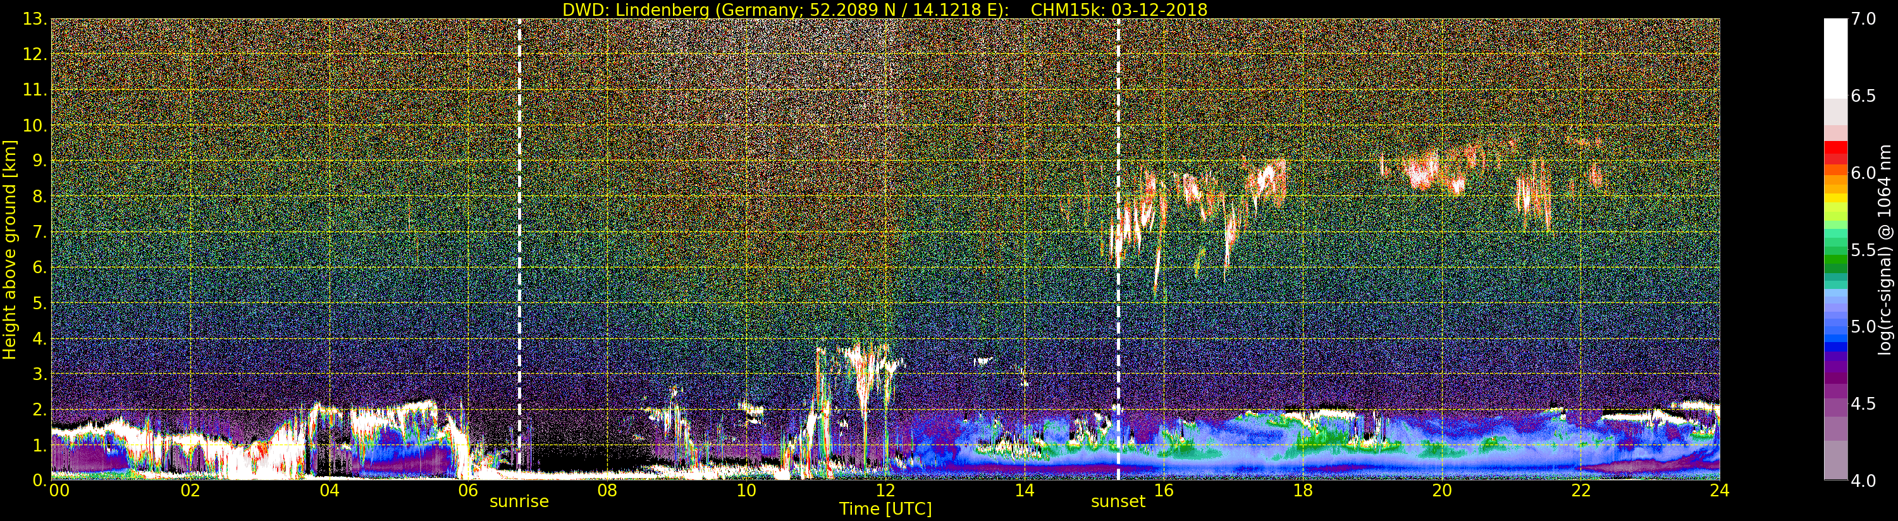Select the '6.' height axis tick label

click(x=40, y=267)
